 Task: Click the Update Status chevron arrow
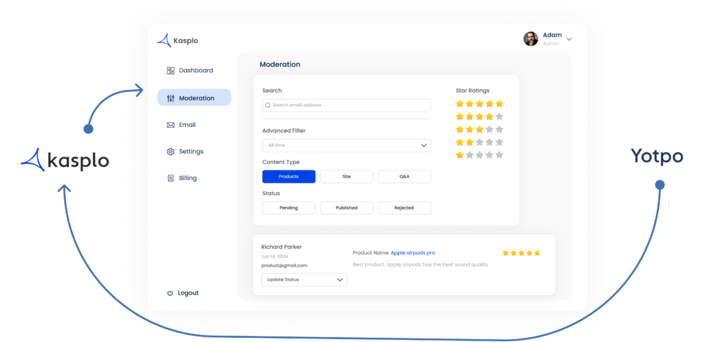point(340,280)
